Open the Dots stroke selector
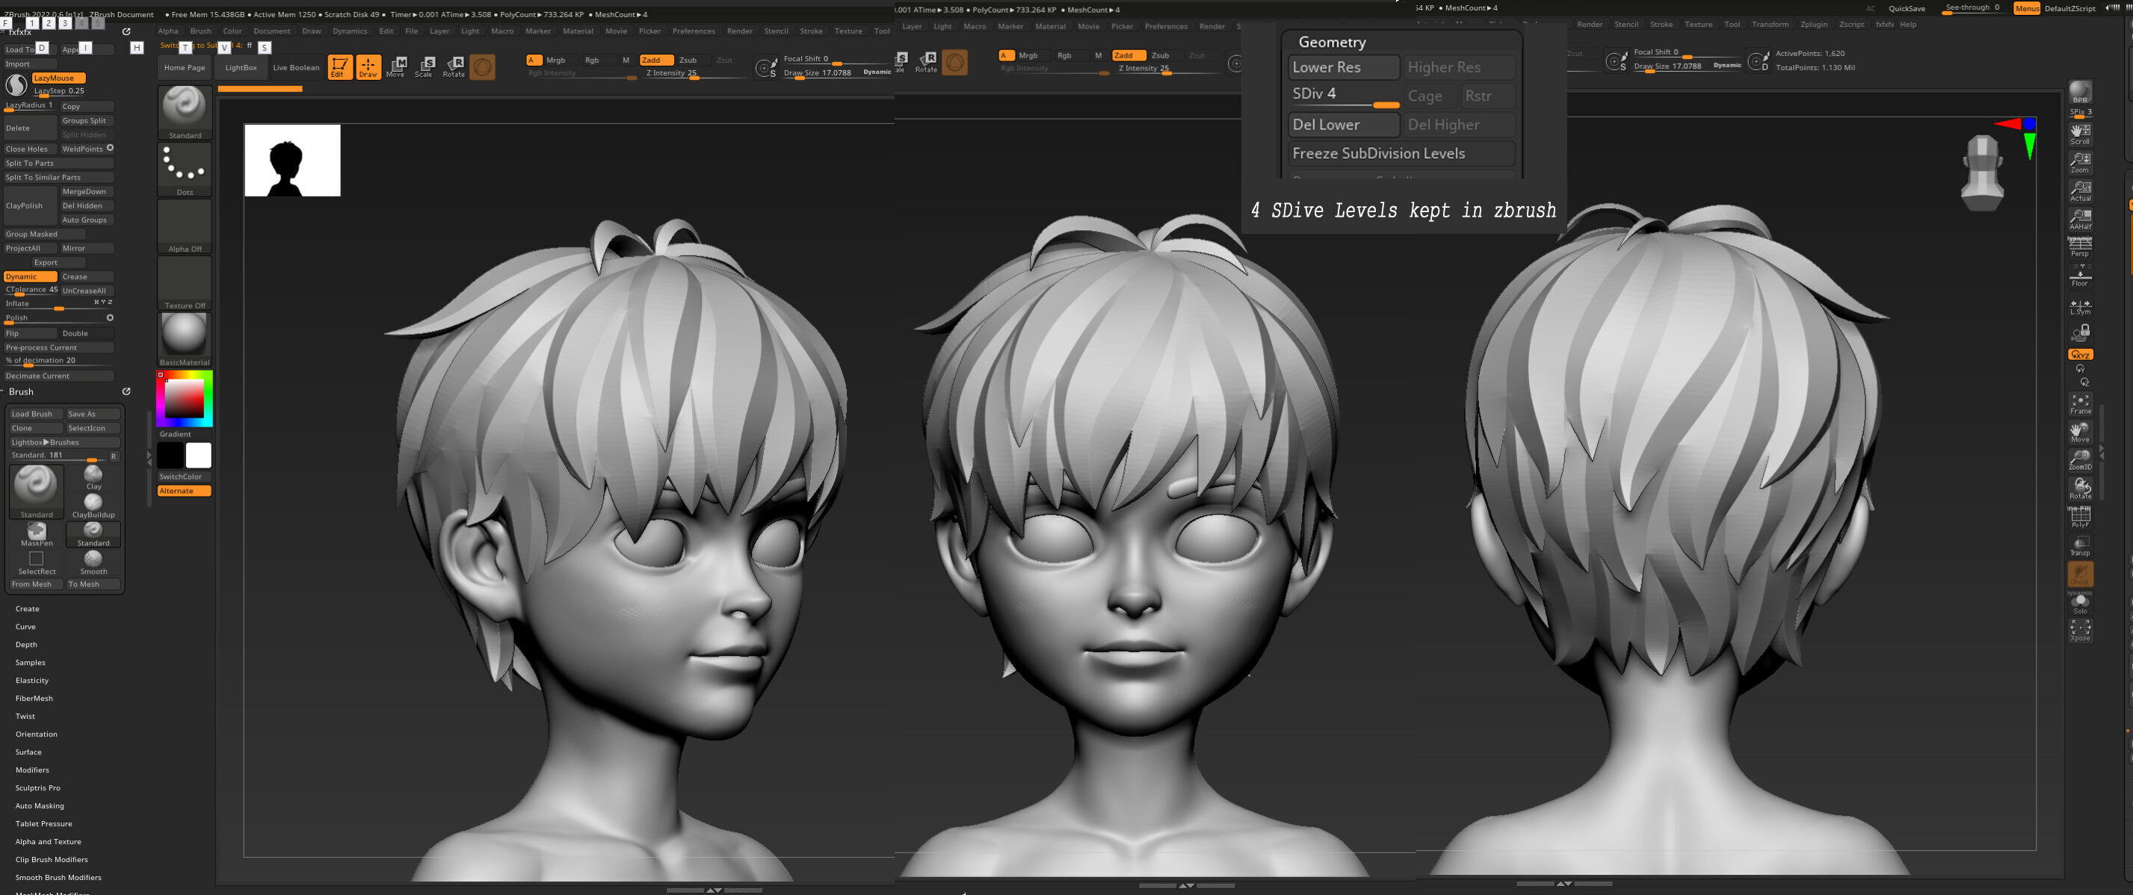 (x=185, y=170)
